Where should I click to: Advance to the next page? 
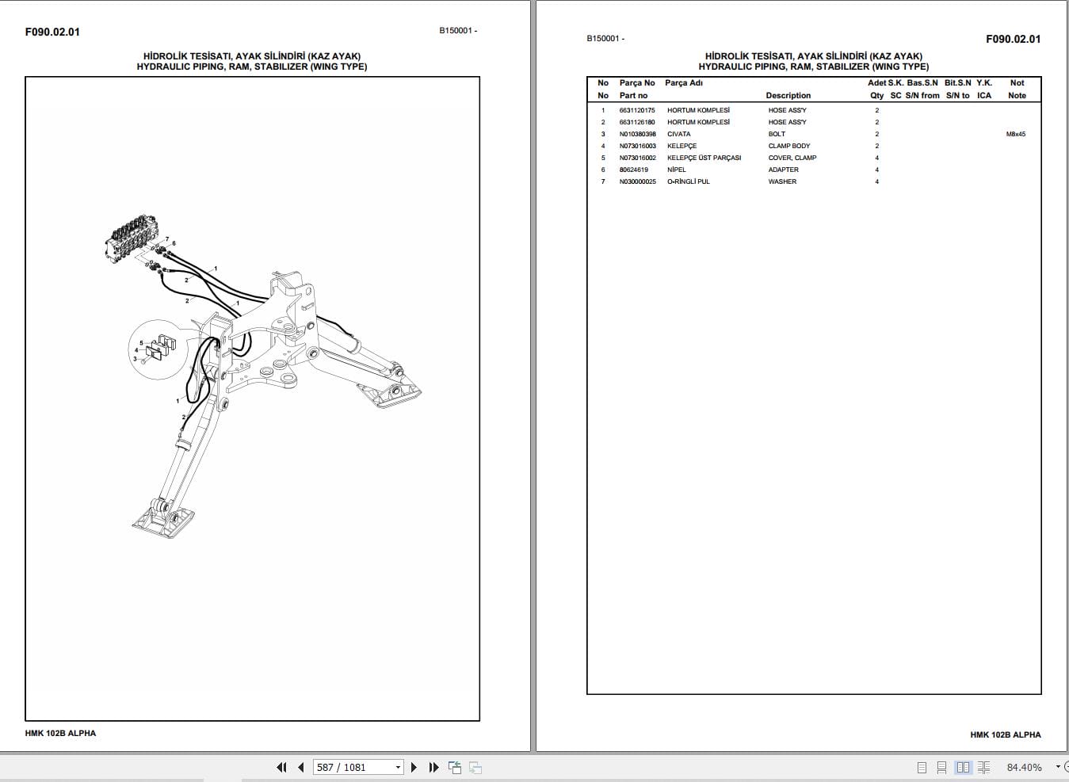point(414,767)
